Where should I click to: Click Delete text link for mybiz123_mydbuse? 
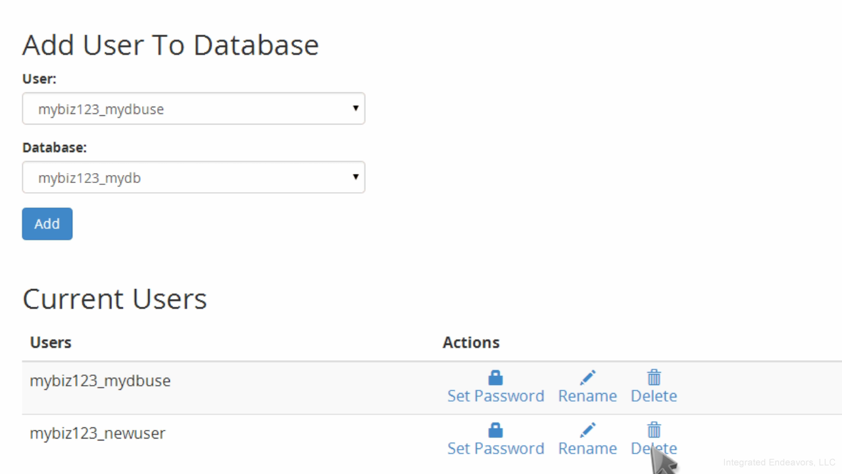(x=654, y=396)
